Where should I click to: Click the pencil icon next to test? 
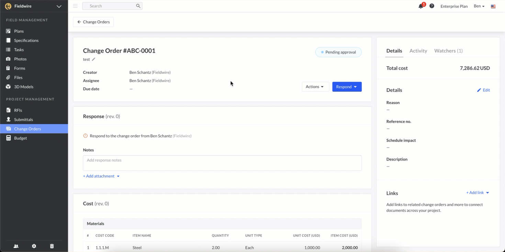click(93, 59)
